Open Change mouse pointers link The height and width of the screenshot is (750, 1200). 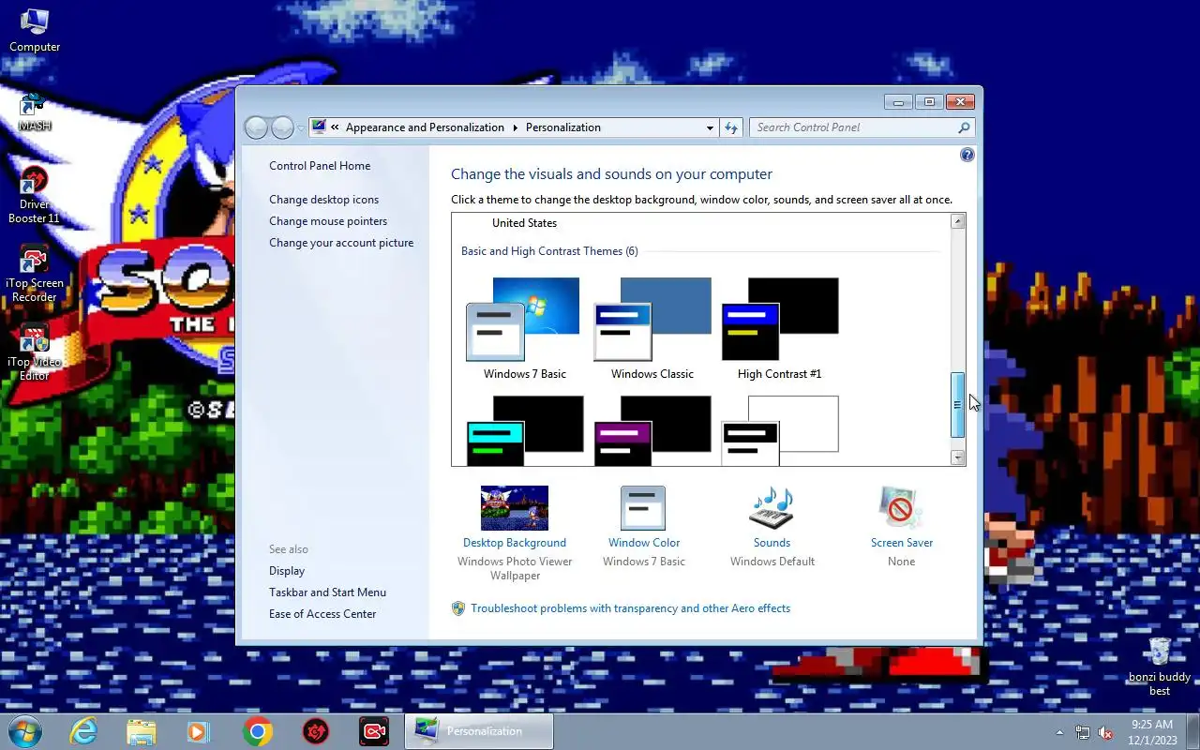pyautogui.click(x=328, y=221)
